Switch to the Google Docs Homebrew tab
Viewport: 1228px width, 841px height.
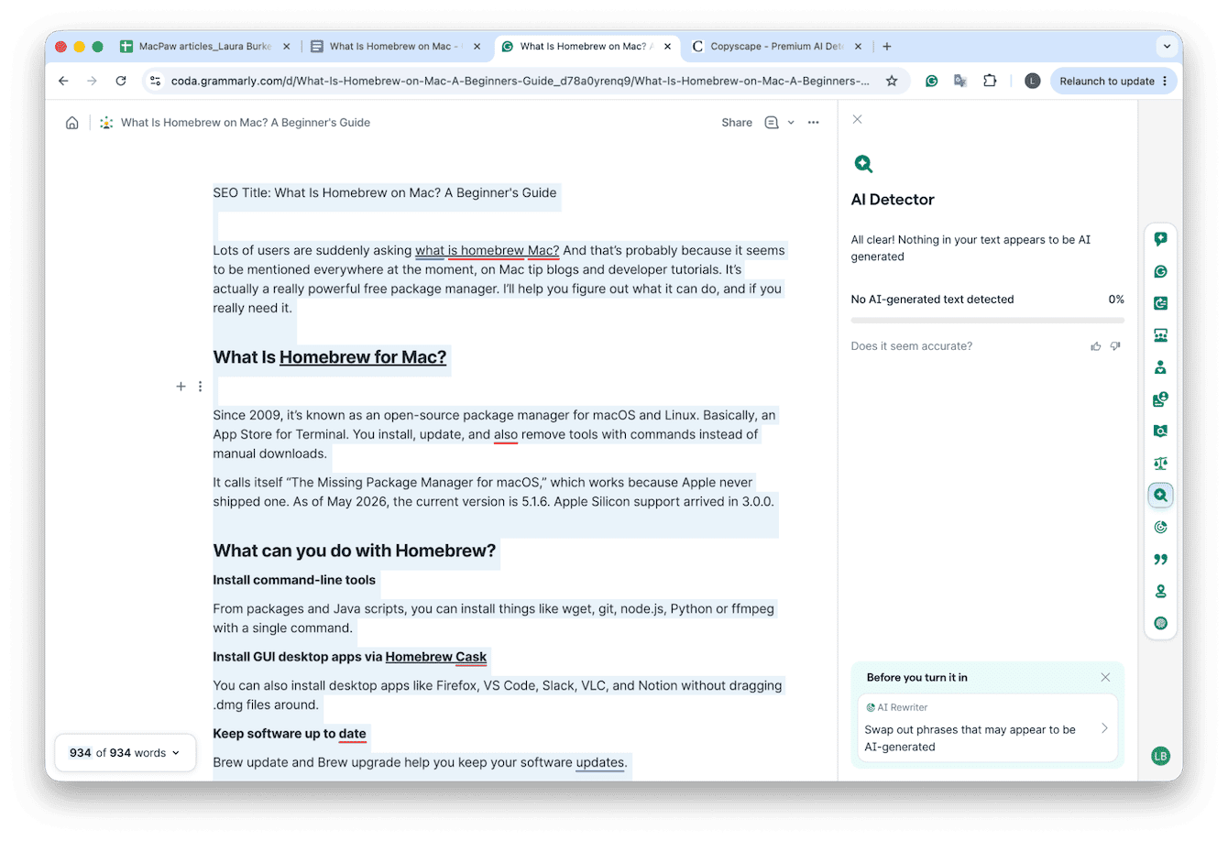click(396, 46)
